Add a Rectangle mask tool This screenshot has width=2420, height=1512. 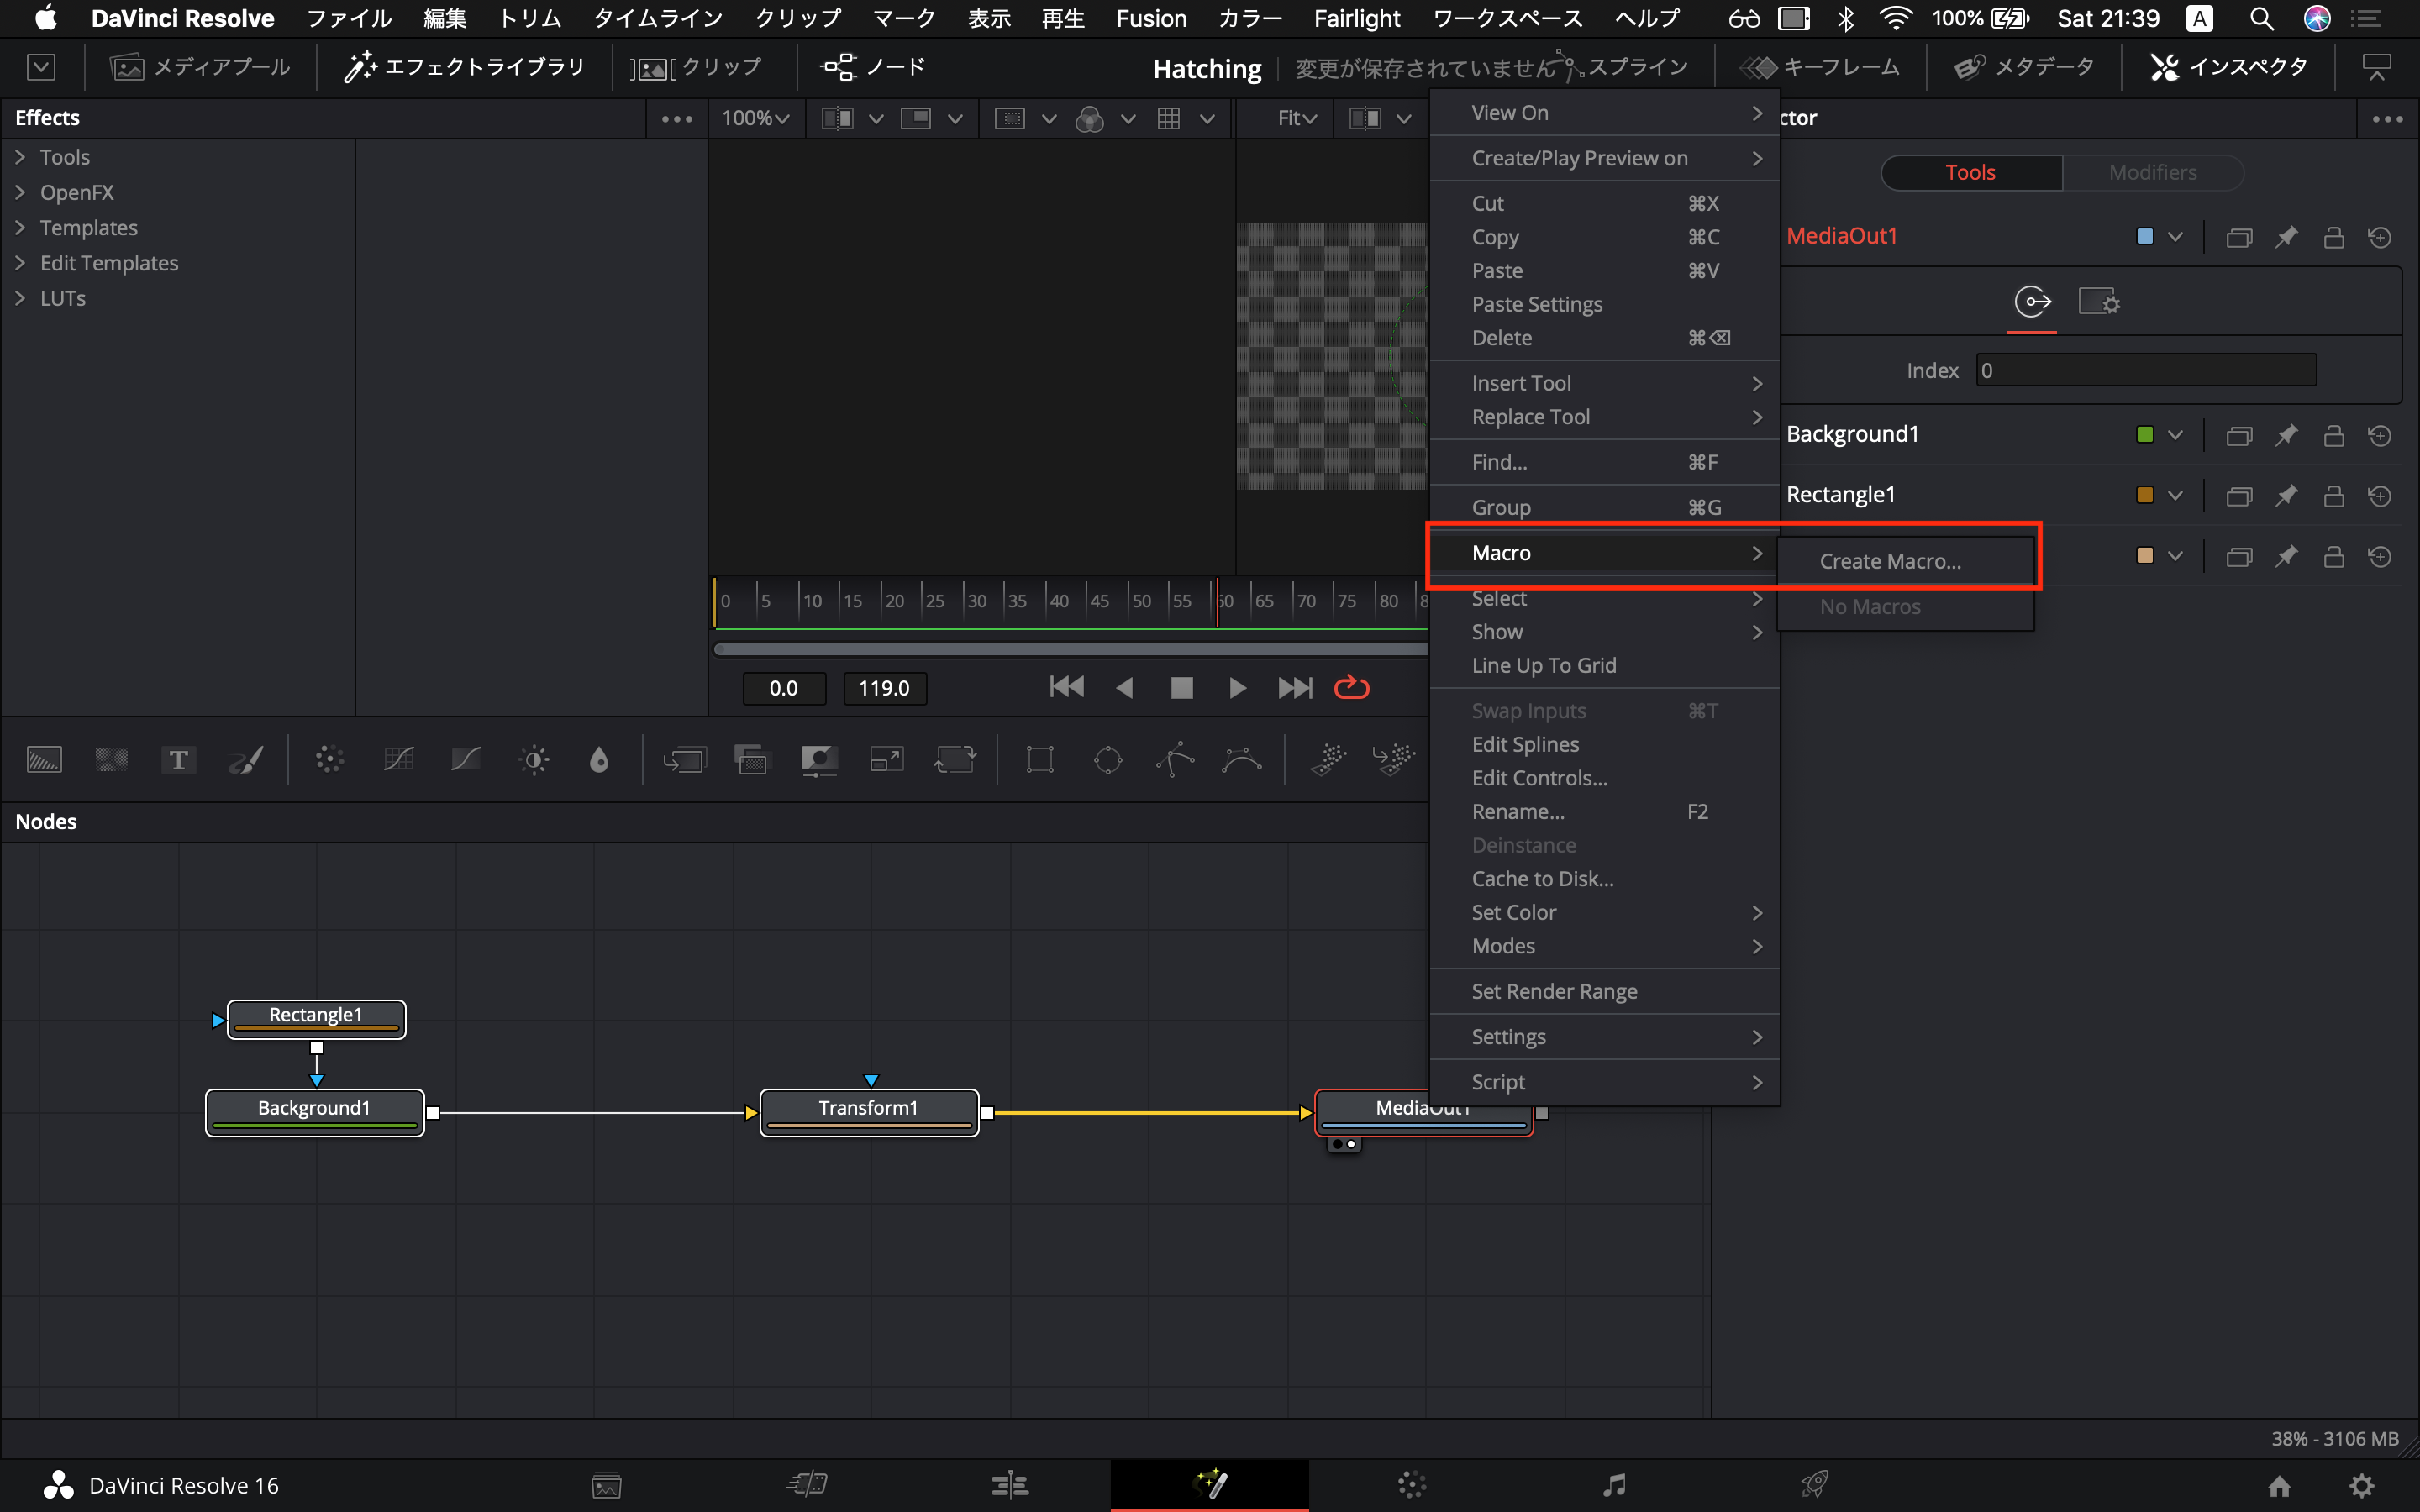[x=1040, y=760]
